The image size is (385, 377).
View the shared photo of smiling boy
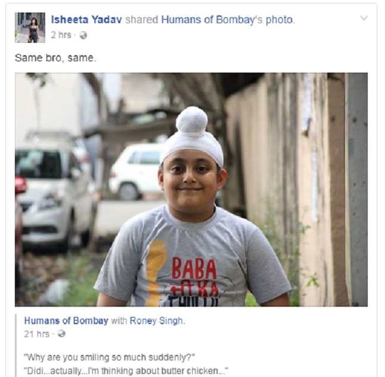coord(191,190)
